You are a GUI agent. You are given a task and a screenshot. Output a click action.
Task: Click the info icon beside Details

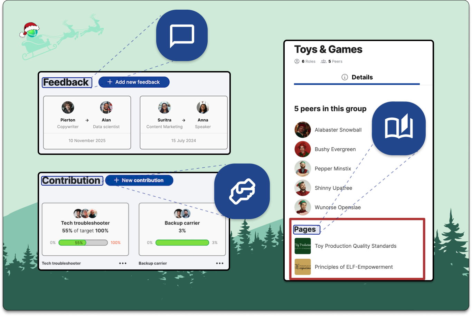tap(344, 77)
